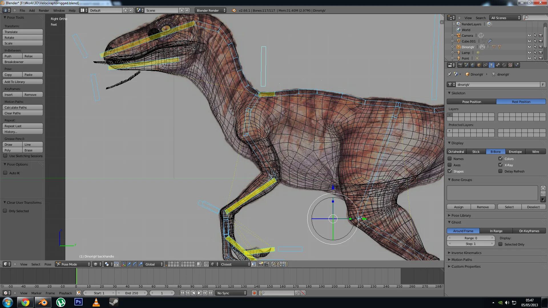Image resolution: width=548 pixels, height=308 pixels.
Task: Disable the X-Ray display checkbox
Action: click(500, 165)
